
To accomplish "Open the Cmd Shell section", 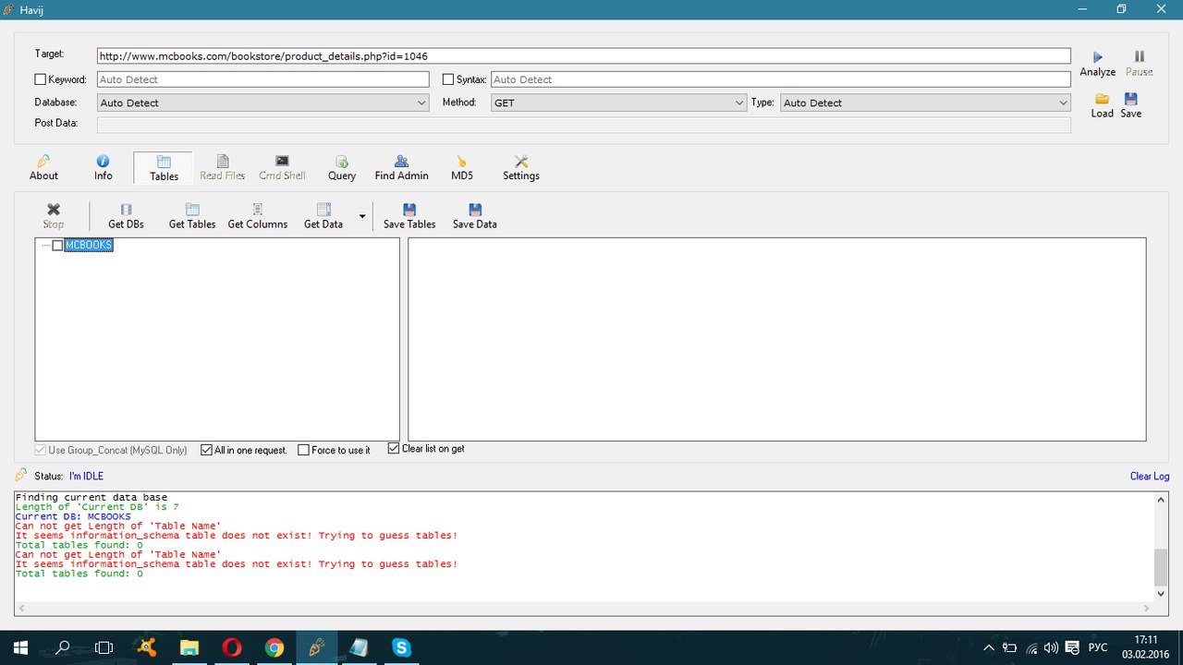I will click(282, 168).
